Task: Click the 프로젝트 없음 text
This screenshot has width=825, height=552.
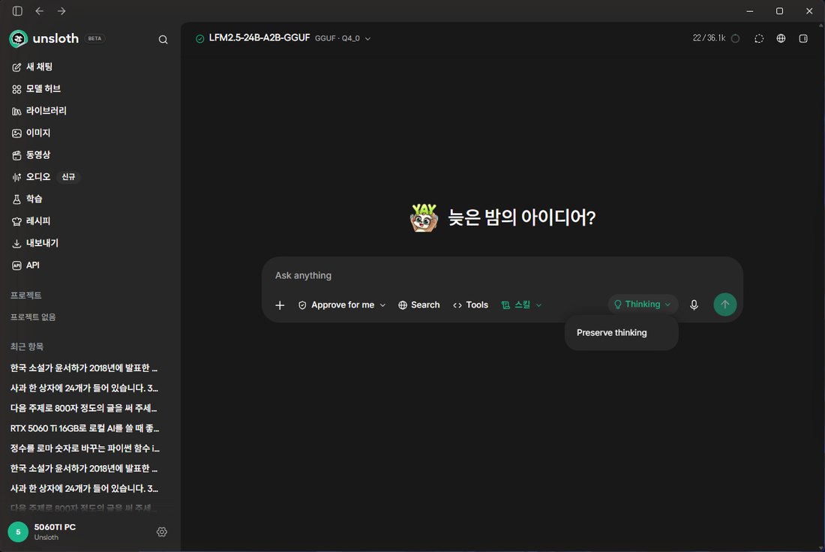Action: (33, 317)
